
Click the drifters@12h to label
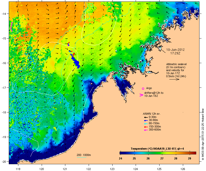point(154,93)
